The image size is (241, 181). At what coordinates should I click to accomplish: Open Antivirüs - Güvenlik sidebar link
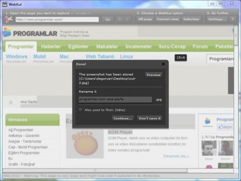24,135
